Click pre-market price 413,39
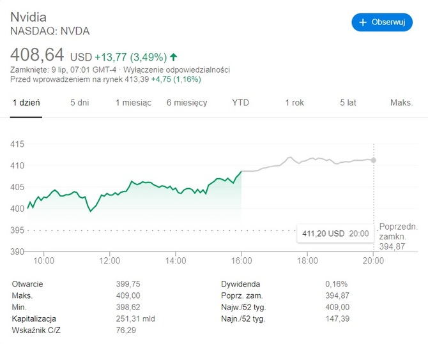The image size is (428, 344). (137, 79)
